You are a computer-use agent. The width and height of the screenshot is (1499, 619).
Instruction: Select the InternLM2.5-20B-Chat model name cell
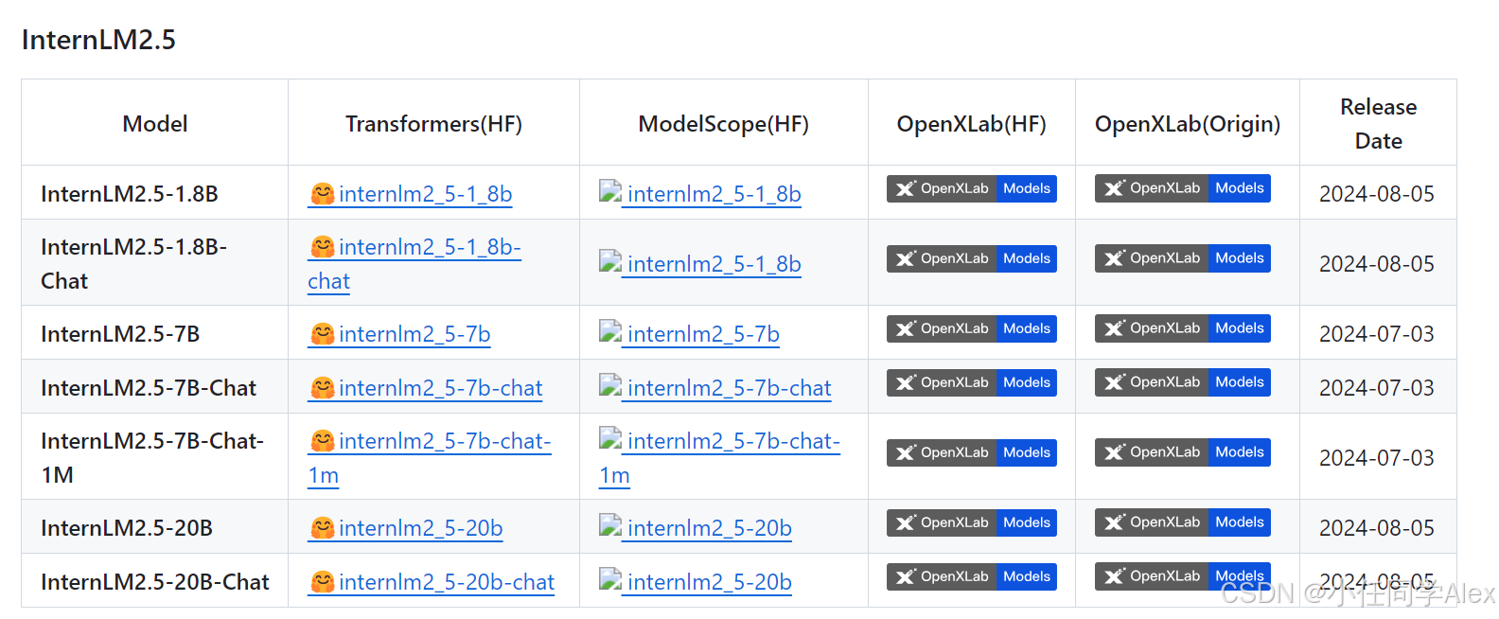coord(155,582)
